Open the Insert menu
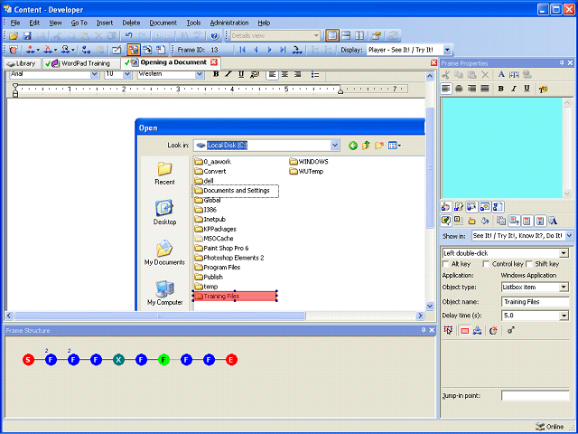This screenshot has width=578, height=434. [x=105, y=23]
